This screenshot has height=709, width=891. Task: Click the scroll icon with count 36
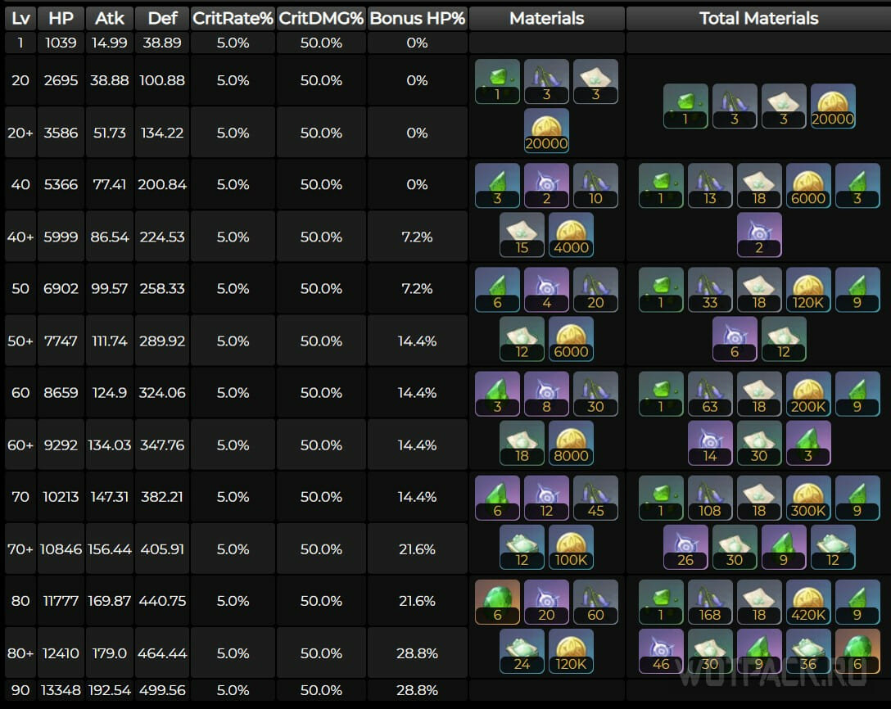pos(808,651)
